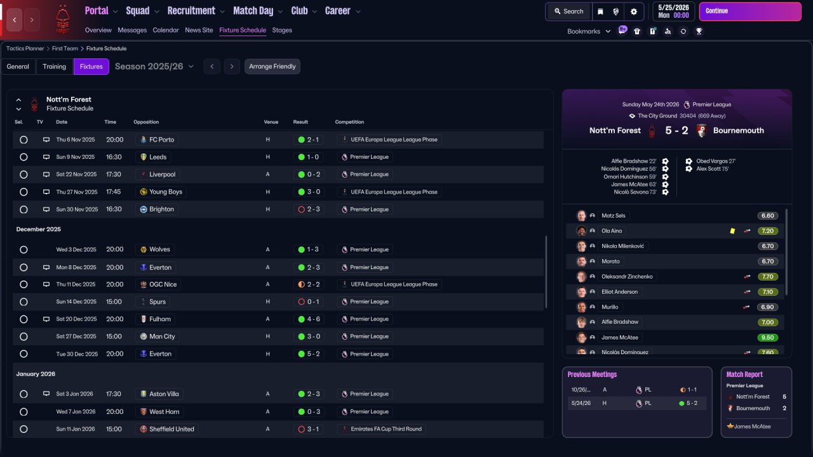Viewport: 813px width, 457px height.
Task: Click the circular arrows icon in the bookmarks bar
Action: [683, 31]
